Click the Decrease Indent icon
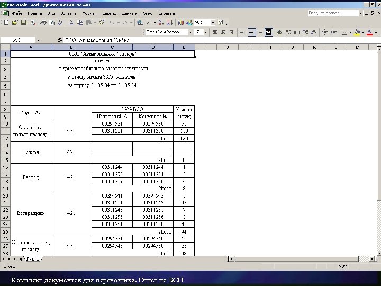 click(x=325, y=32)
